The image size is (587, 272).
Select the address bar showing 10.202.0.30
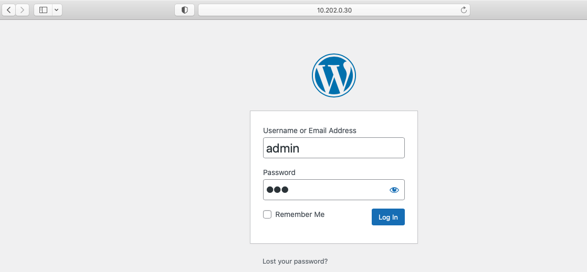[x=334, y=10]
